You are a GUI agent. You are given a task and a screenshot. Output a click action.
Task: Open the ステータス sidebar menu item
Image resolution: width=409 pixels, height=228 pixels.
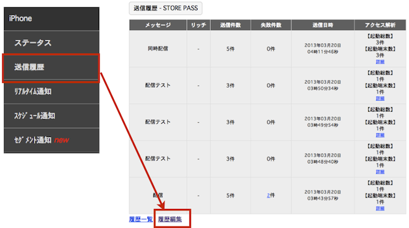[52, 42]
